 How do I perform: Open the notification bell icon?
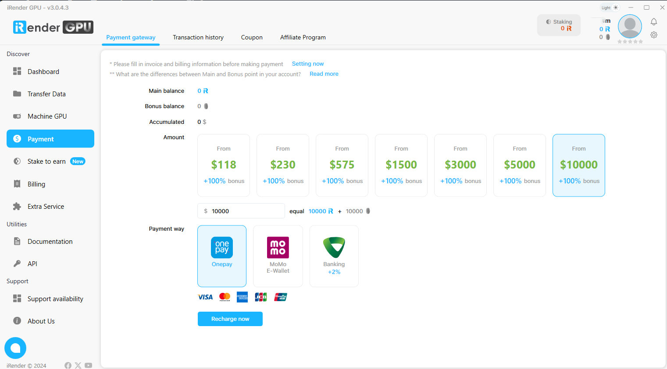(x=653, y=22)
